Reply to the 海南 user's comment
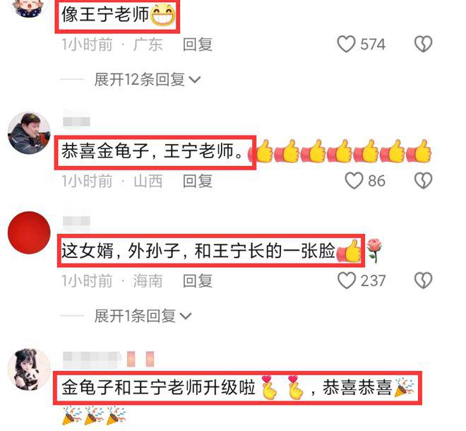Screen dimensions: 466x431 (x=197, y=281)
